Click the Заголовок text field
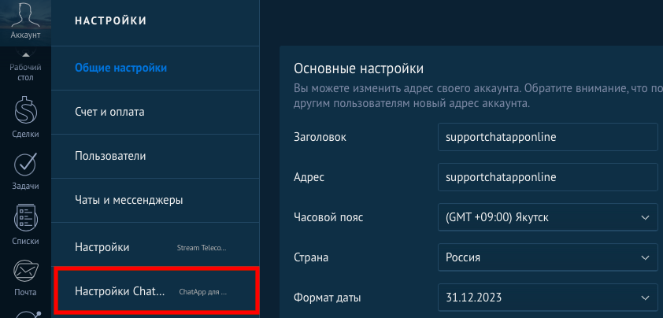 click(x=547, y=136)
